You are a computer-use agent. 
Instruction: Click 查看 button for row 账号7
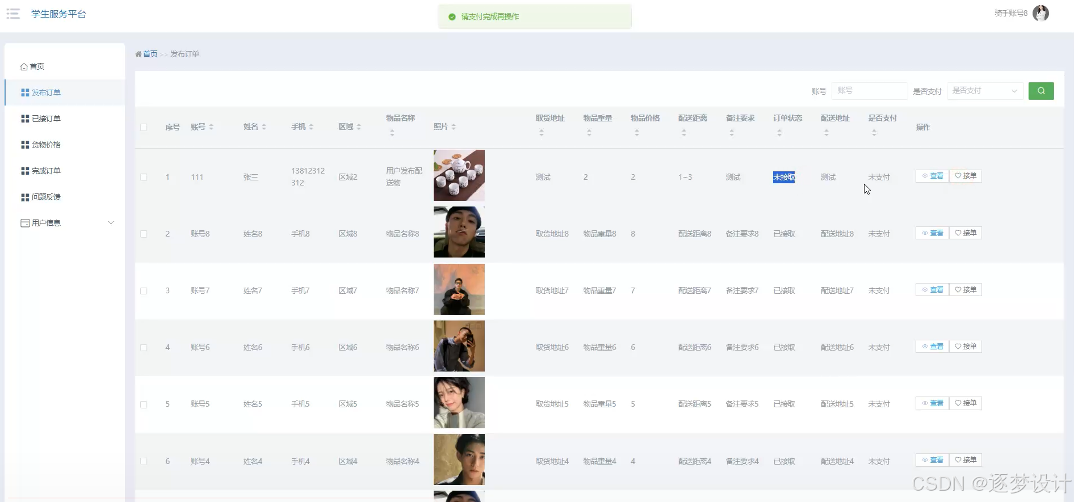tap(932, 290)
